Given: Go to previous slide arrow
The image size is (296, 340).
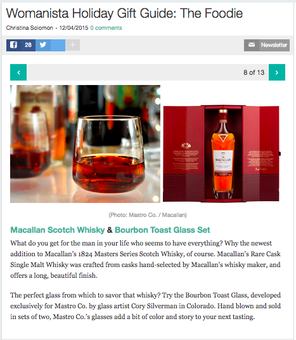Looking at the screenshot, I should [18, 72].
